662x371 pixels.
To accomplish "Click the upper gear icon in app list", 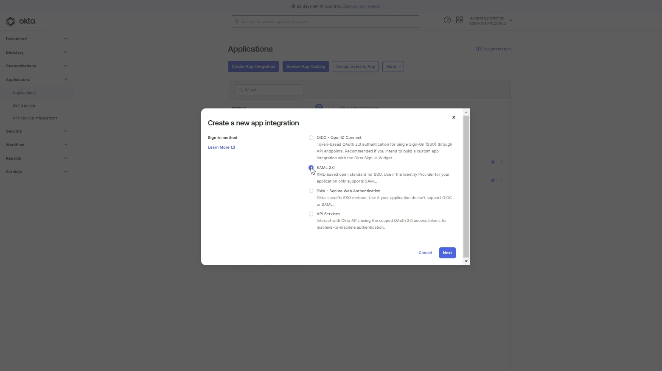I will (x=493, y=162).
